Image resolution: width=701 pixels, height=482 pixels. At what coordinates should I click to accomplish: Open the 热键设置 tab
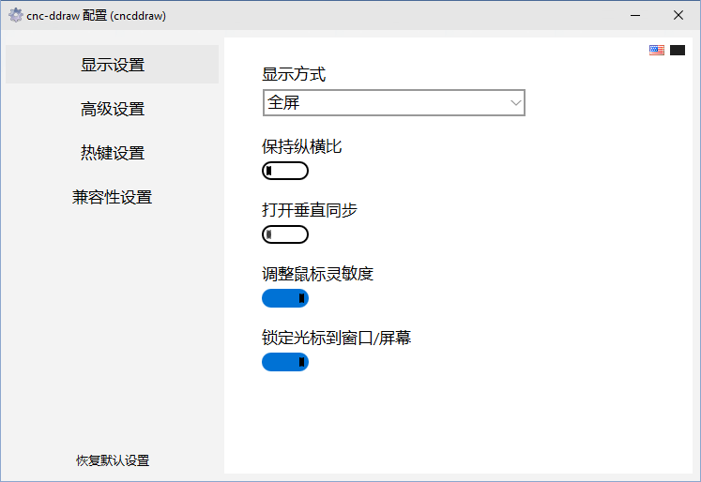coord(113,153)
